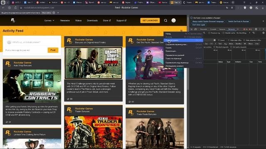Click the feed filter icon near Activity Feed
The width and height of the screenshot is (266, 149).
181,31
